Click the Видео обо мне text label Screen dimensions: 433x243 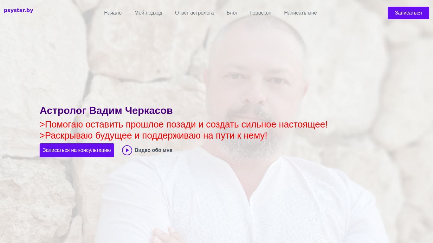click(x=153, y=150)
